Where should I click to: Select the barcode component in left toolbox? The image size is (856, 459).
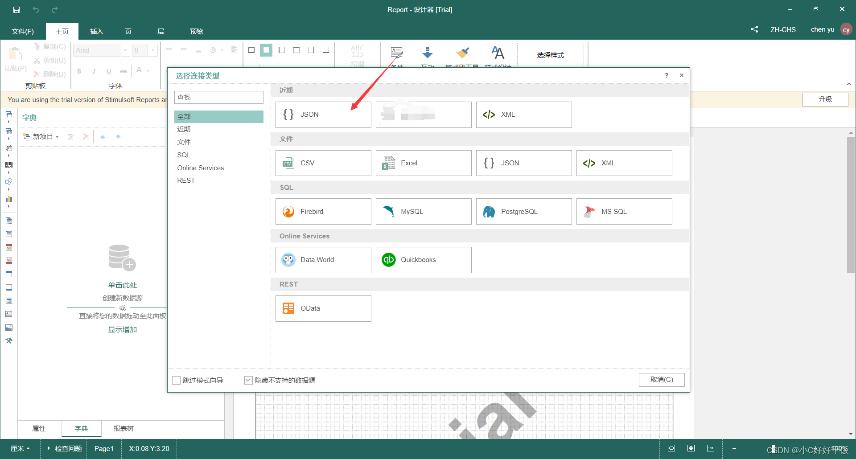click(x=9, y=165)
